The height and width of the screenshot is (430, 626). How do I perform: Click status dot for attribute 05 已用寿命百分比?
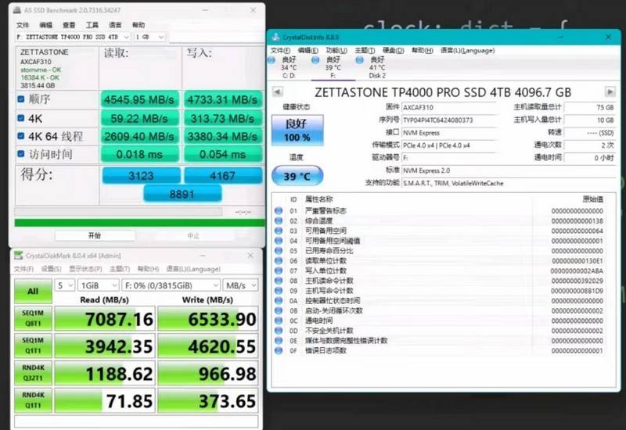pos(279,250)
